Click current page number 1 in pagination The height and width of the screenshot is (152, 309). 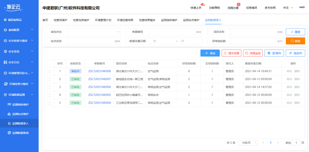(x=271, y=143)
